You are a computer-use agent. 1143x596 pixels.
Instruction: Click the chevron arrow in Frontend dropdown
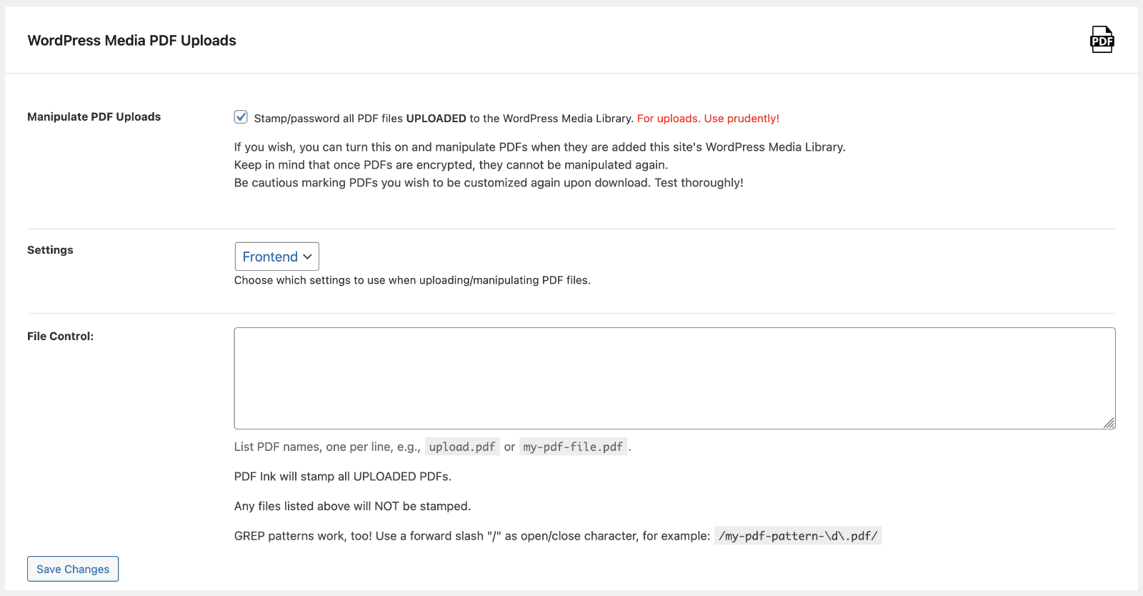click(x=307, y=257)
